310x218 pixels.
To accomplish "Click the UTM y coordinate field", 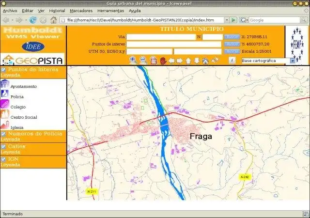I will (198, 52).
